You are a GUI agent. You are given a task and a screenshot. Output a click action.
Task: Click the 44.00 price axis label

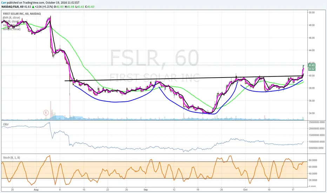[312, 50]
